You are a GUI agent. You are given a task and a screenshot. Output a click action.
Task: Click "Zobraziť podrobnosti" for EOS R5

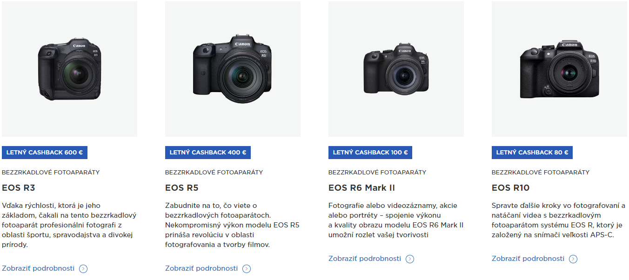[x=201, y=268]
